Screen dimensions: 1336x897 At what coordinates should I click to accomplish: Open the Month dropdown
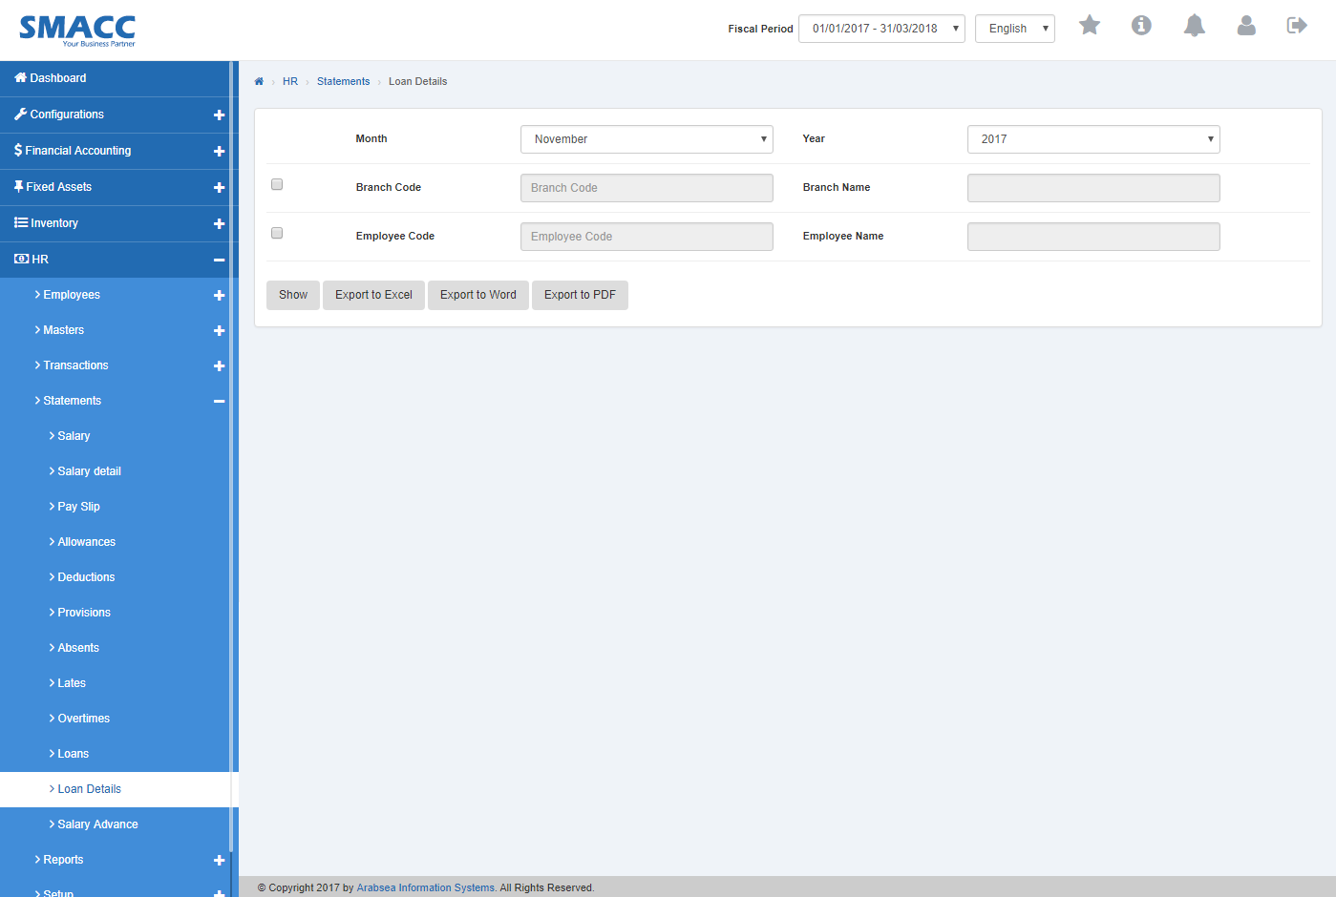click(647, 139)
